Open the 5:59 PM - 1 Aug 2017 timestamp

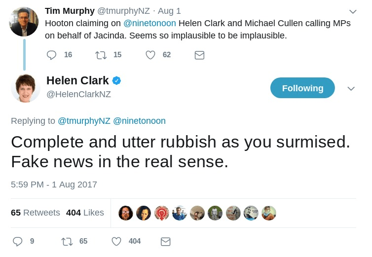tap(54, 184)
